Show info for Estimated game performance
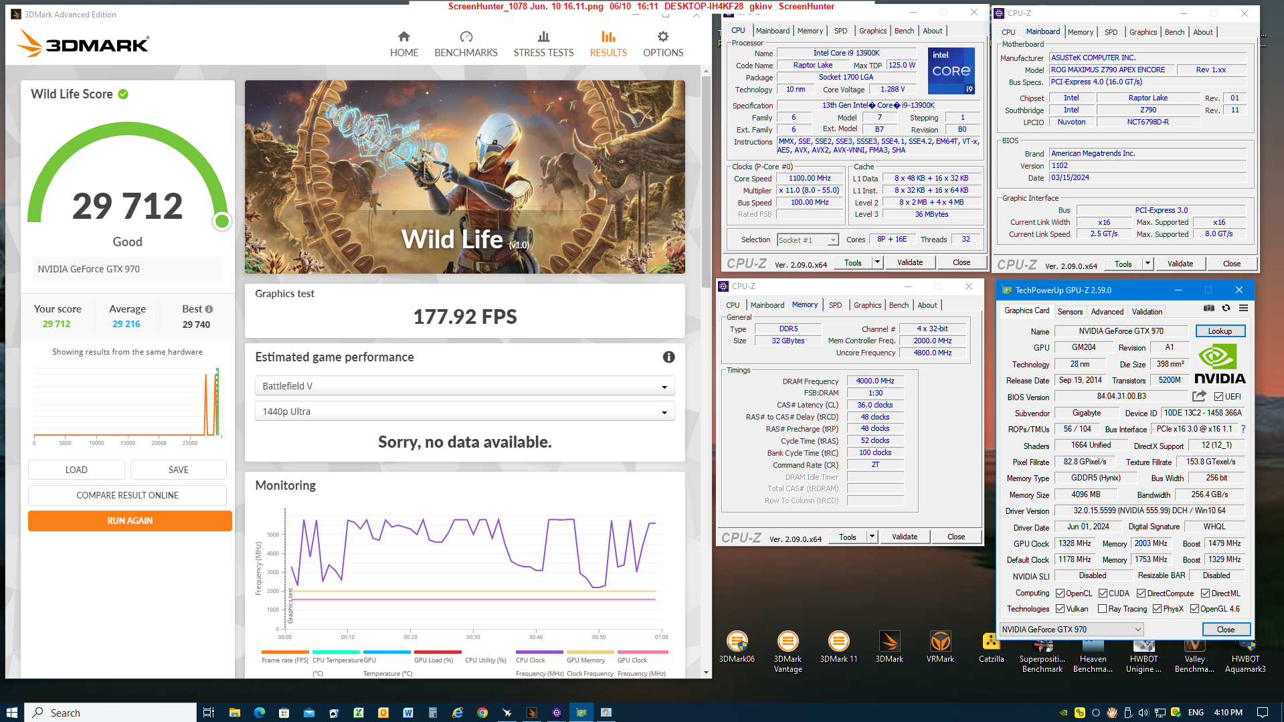This screenshot has width=1284, height=722. coord(668,357)
